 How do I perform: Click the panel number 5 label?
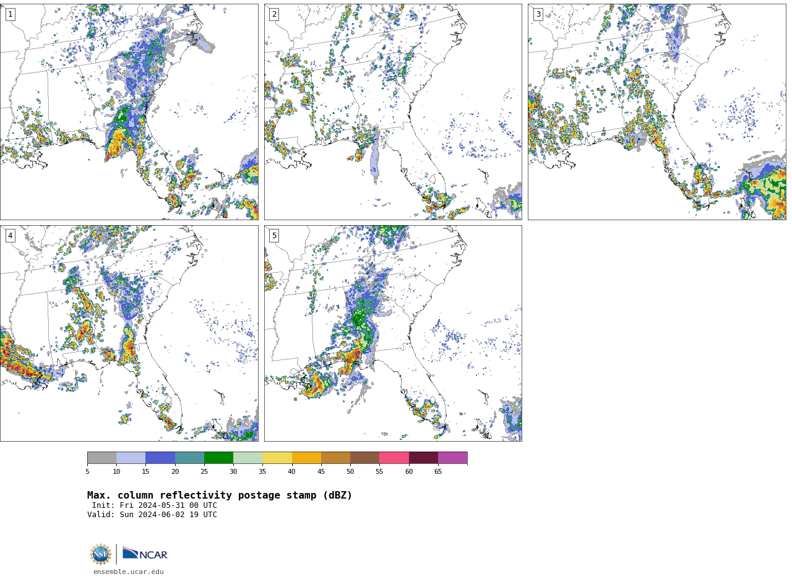pyautogui.click(x=274, y=236)
